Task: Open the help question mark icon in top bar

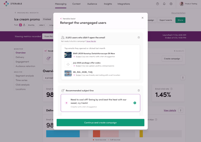Action: [158, 4]
